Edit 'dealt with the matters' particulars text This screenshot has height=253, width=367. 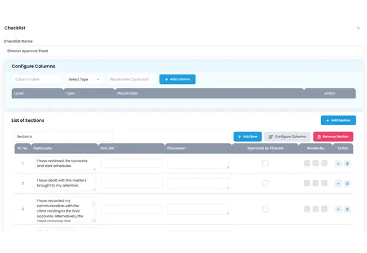coord(65,183)
